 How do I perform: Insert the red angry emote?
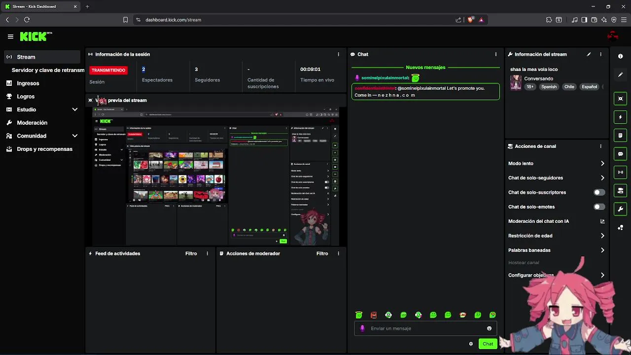[x=374, y=315]
